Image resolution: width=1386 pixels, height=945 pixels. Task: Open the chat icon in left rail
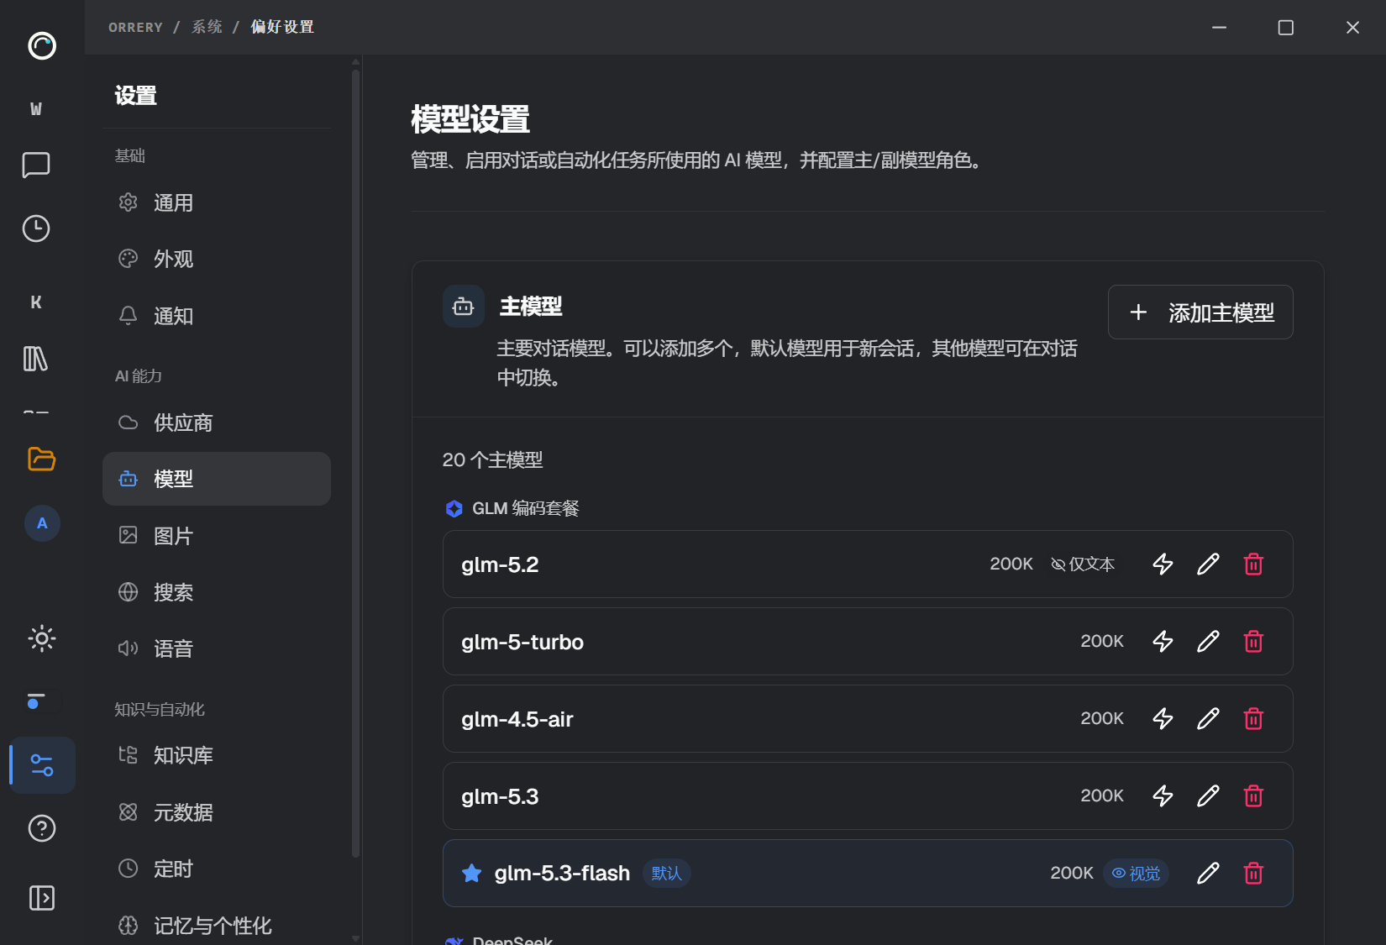36,165
